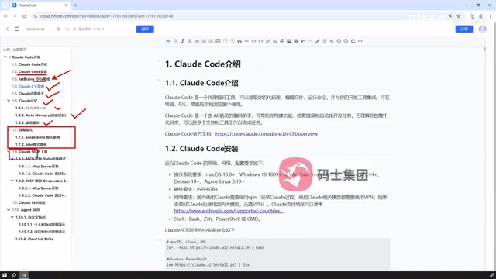Collapse the 1.10 Agent Skill outline node
This screenshot has height=279, width=496.
[9, 210]
